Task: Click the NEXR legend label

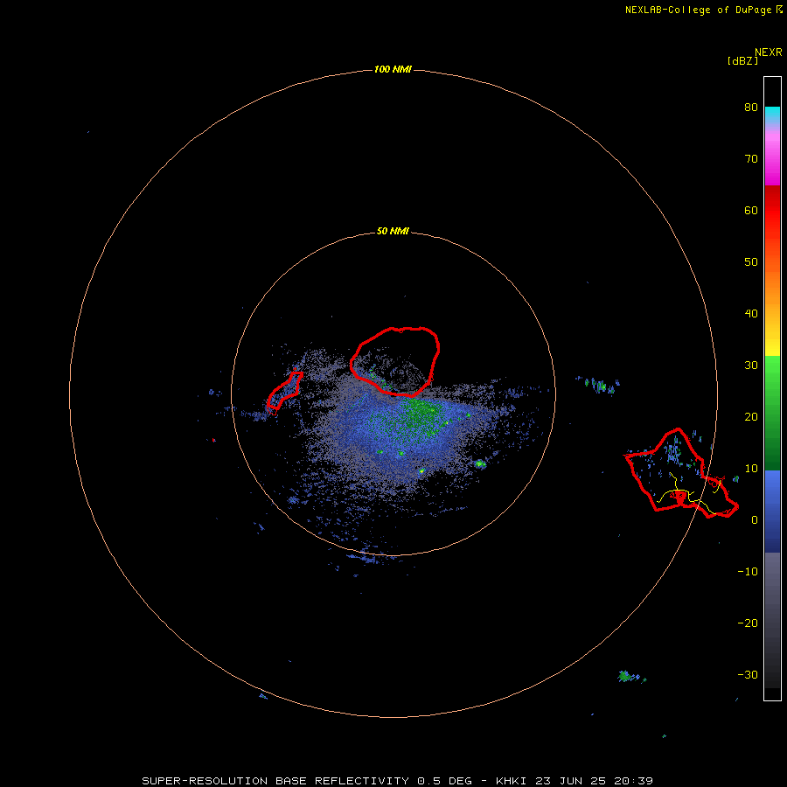Action: 769,52
